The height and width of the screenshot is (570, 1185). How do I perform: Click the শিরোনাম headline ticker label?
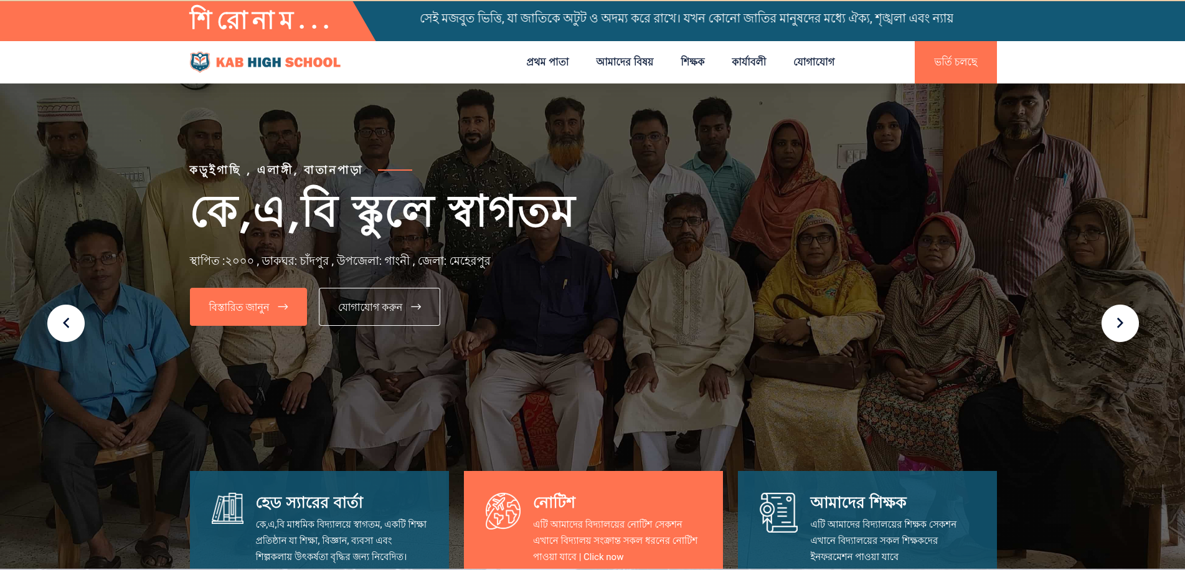(x=260, y=19)
